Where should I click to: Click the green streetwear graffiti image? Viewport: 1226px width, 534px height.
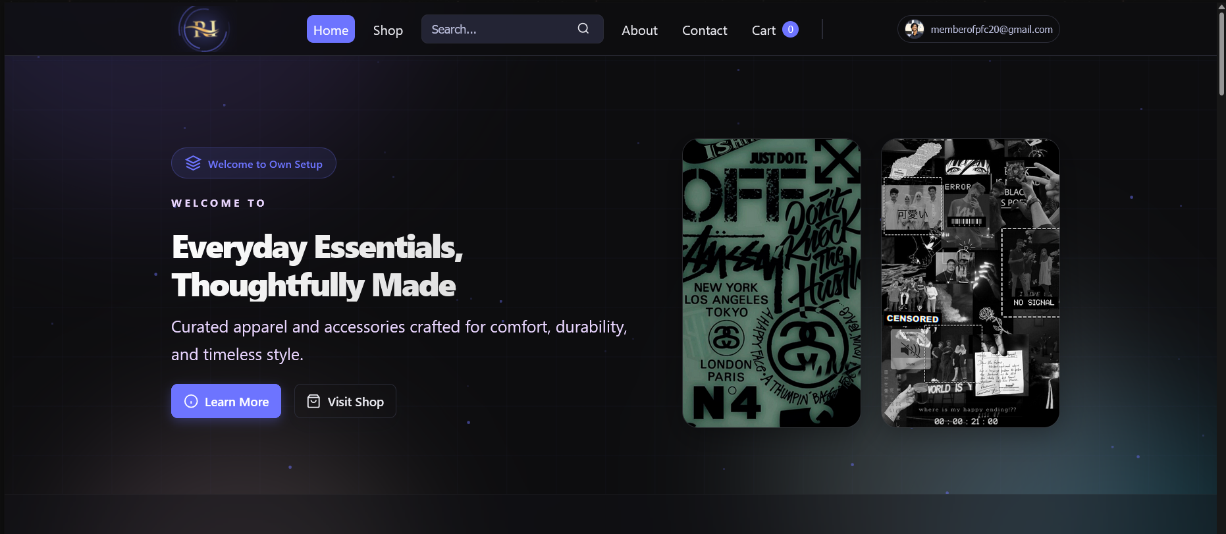coord(772,283)
